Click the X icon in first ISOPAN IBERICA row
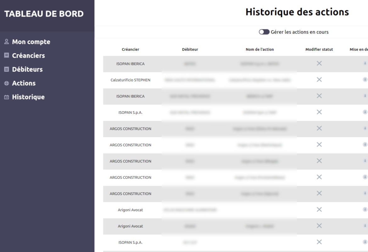 pos(319,63)
